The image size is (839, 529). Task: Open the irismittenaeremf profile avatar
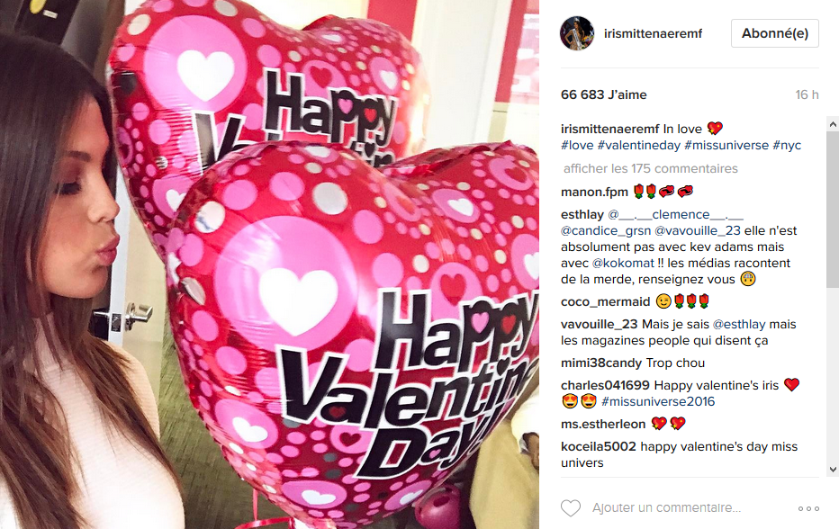pos(577,33)
